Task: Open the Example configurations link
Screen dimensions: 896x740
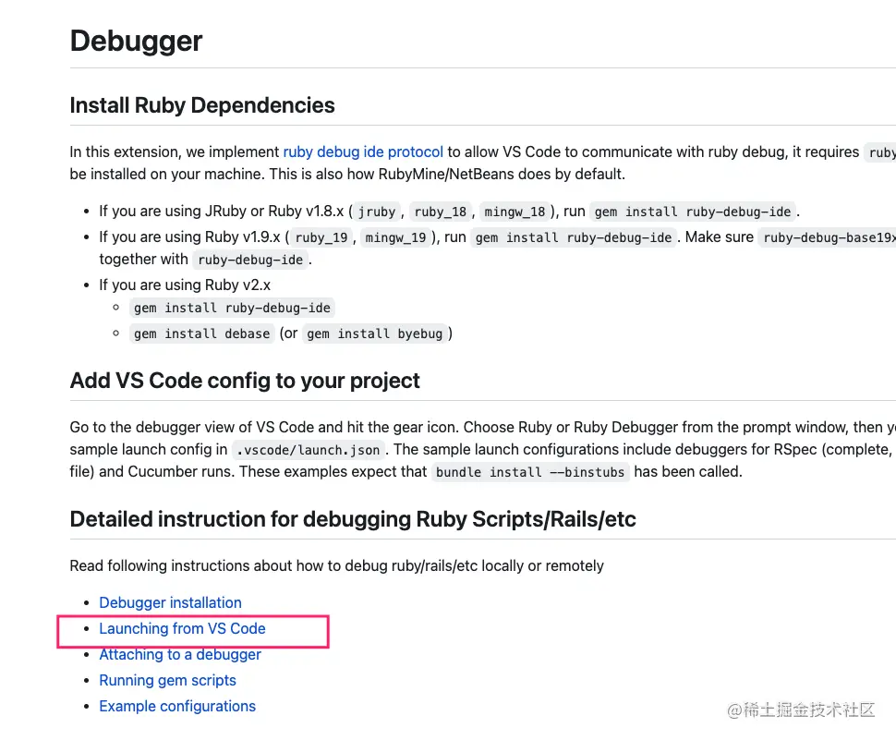Action: [x=177, y=706]
